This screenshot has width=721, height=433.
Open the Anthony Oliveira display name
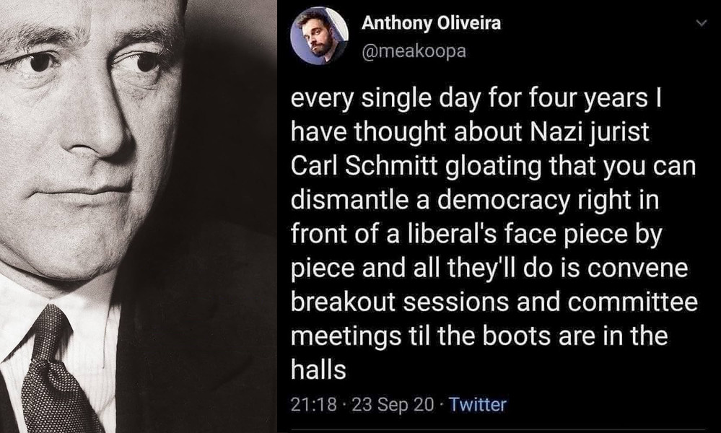(x=431, y=23)
